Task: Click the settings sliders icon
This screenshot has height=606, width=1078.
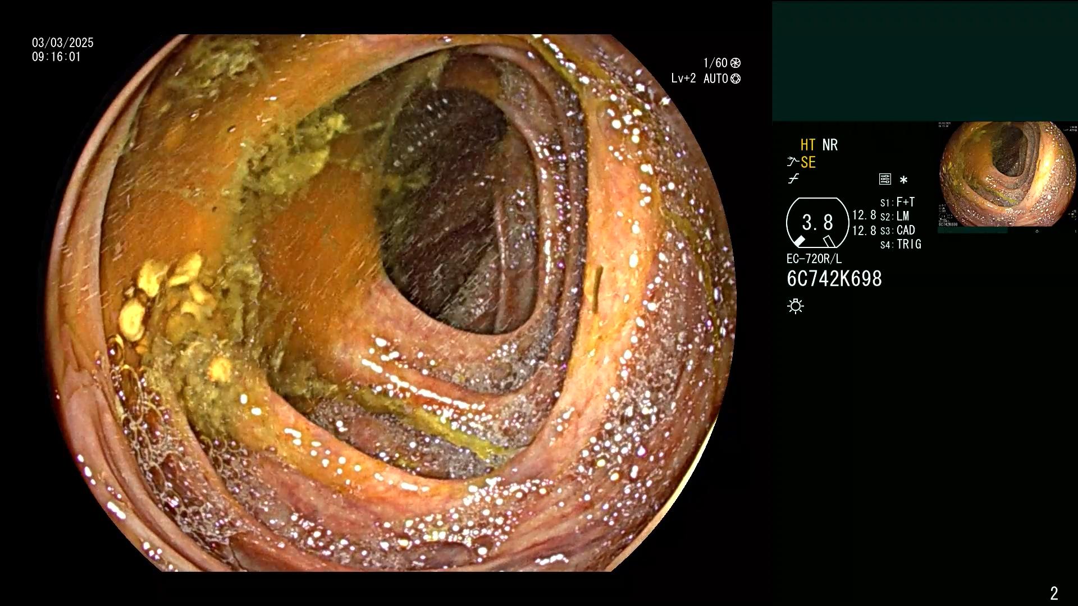Action: click(885, 180)
